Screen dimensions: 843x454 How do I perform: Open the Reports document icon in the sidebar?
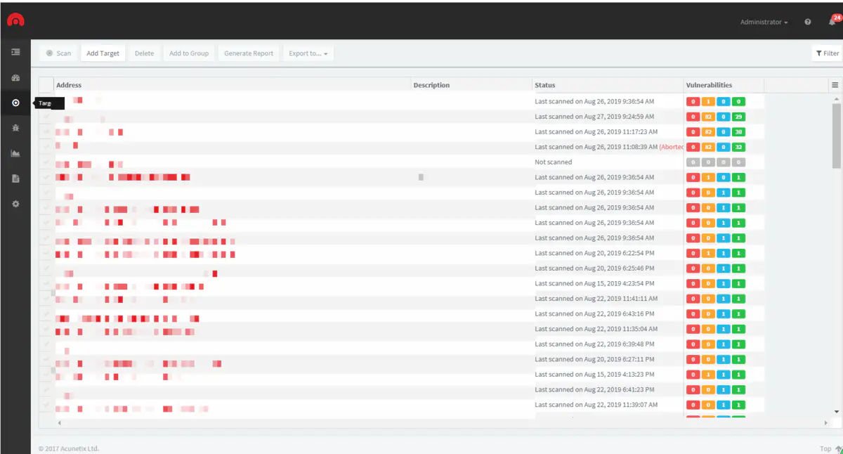[x=15, y=179]
